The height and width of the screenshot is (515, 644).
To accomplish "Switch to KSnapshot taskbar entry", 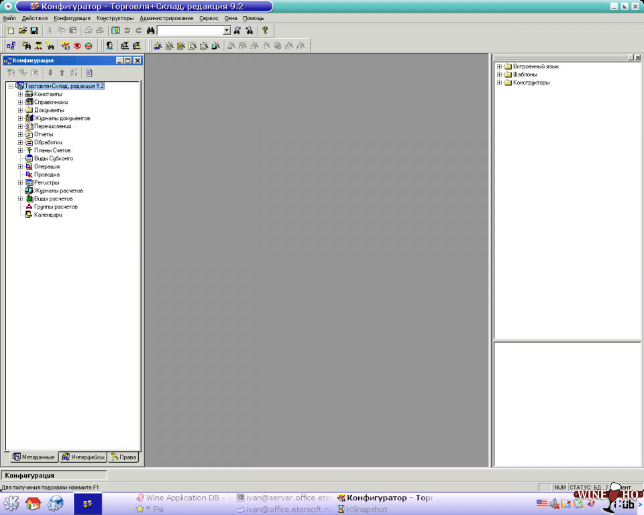I will 362,509.
